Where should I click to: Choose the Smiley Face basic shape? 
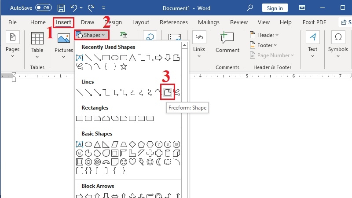pyautogui.click(x=124, y=162)
